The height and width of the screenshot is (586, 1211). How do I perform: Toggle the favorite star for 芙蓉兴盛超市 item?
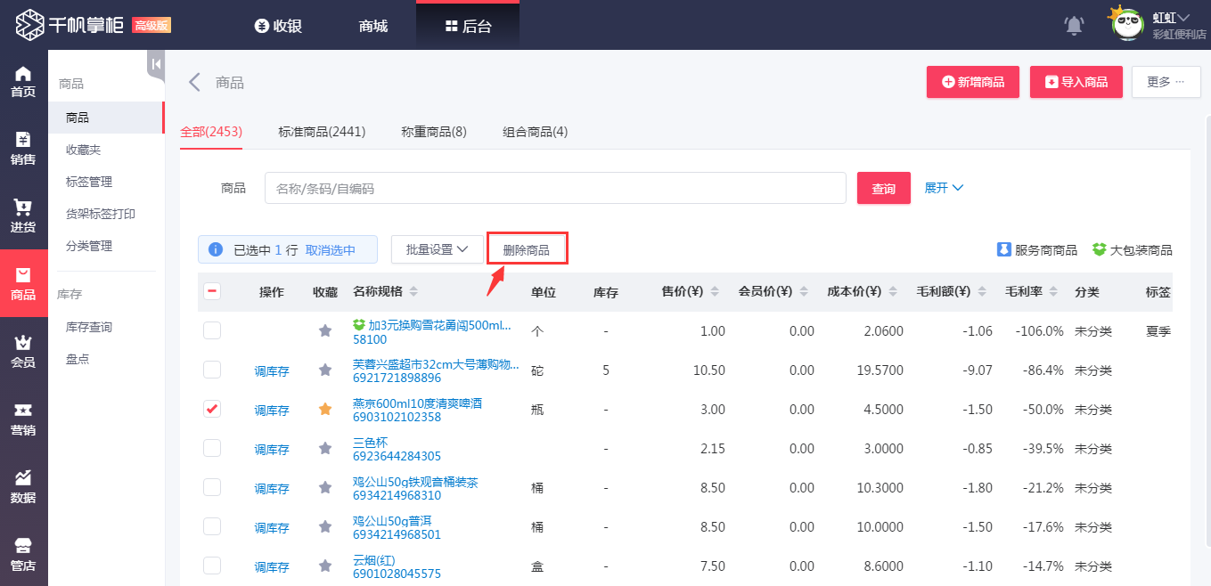tap(324, 370)
